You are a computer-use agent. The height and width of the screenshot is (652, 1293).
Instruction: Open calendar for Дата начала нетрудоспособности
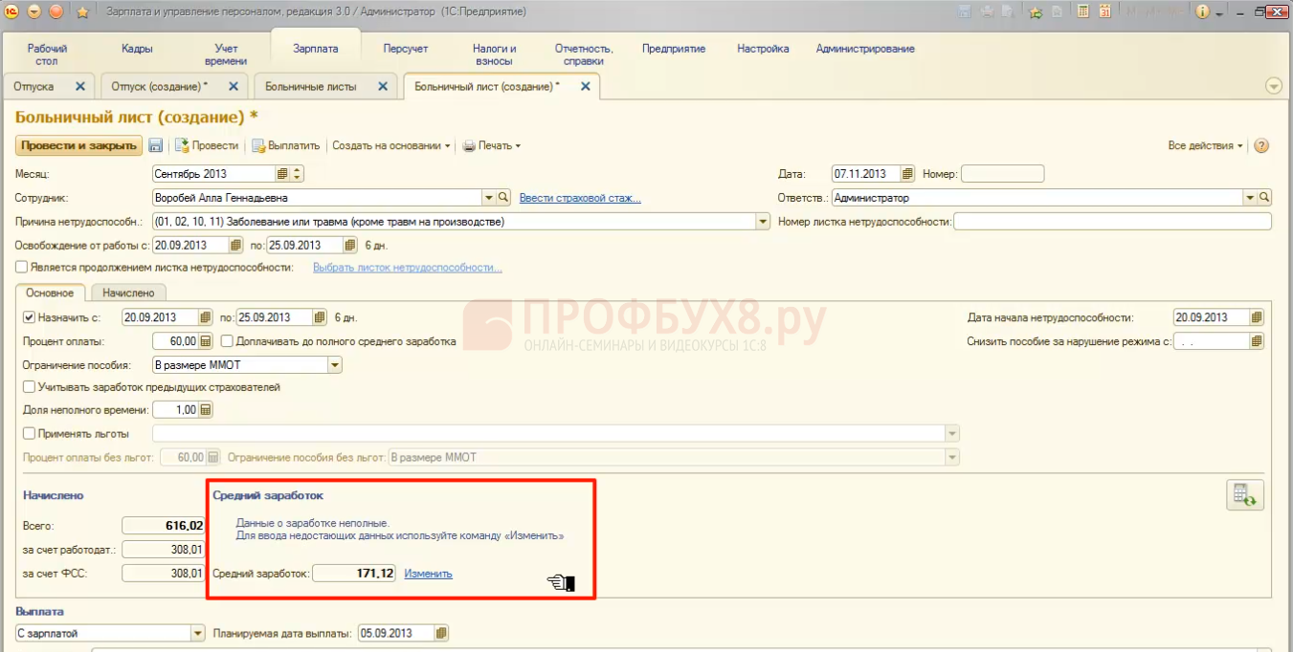[1257, 317]
